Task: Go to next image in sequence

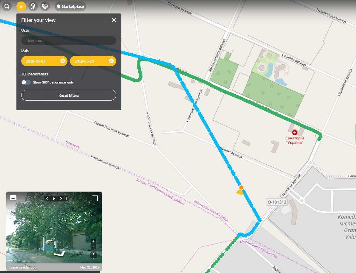Action: [61, 198]
